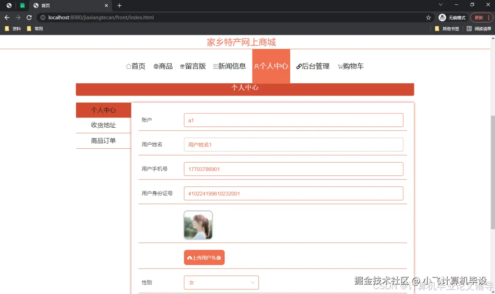Select the shopping cart icon on 购物车
Viewport: 495px width, 294px height.
[340, 66]
